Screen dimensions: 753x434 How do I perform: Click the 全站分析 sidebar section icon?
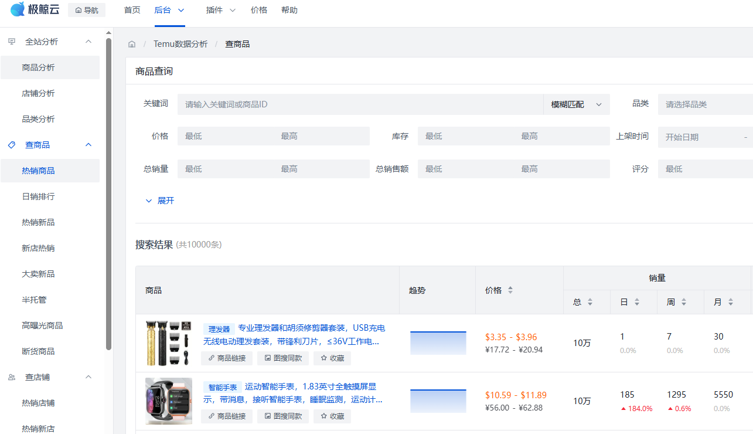(11, 41)
